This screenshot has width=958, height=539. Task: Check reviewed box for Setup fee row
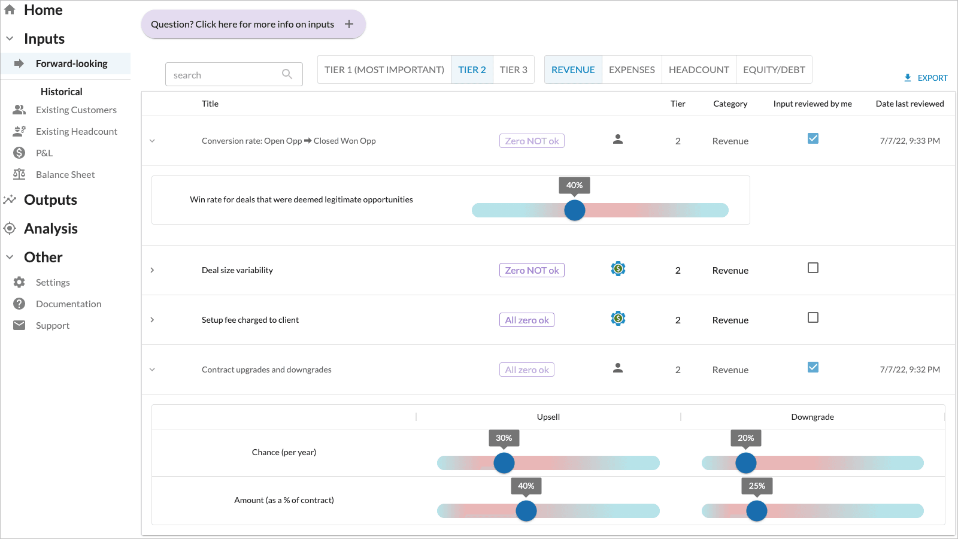pos(813,317)
